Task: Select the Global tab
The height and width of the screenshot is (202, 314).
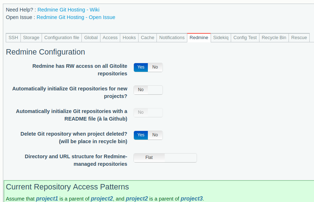Action: click(x=91, y=38)
